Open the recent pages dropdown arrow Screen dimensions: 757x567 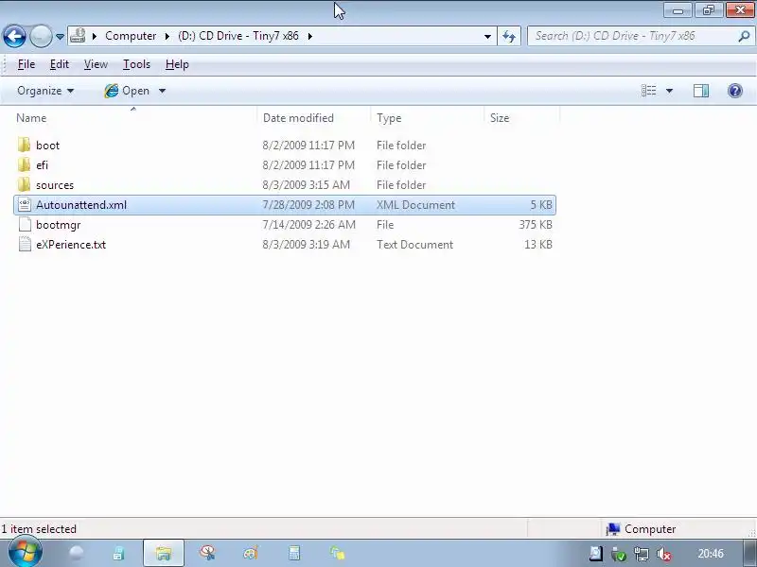[x=60, y=37]
